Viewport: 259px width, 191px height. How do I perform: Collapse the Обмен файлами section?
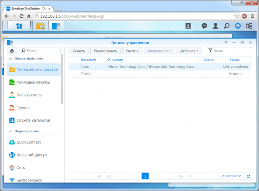pyautogui.click(x=9, y=59)
